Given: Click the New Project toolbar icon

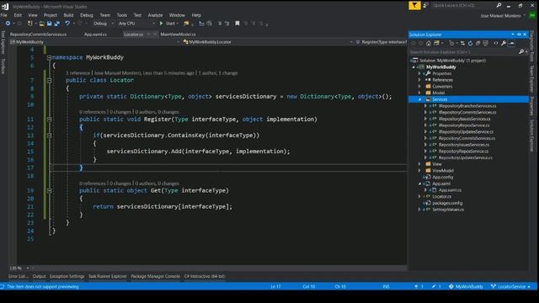Looking at the screenshot, I should click(x=30, y=24).
